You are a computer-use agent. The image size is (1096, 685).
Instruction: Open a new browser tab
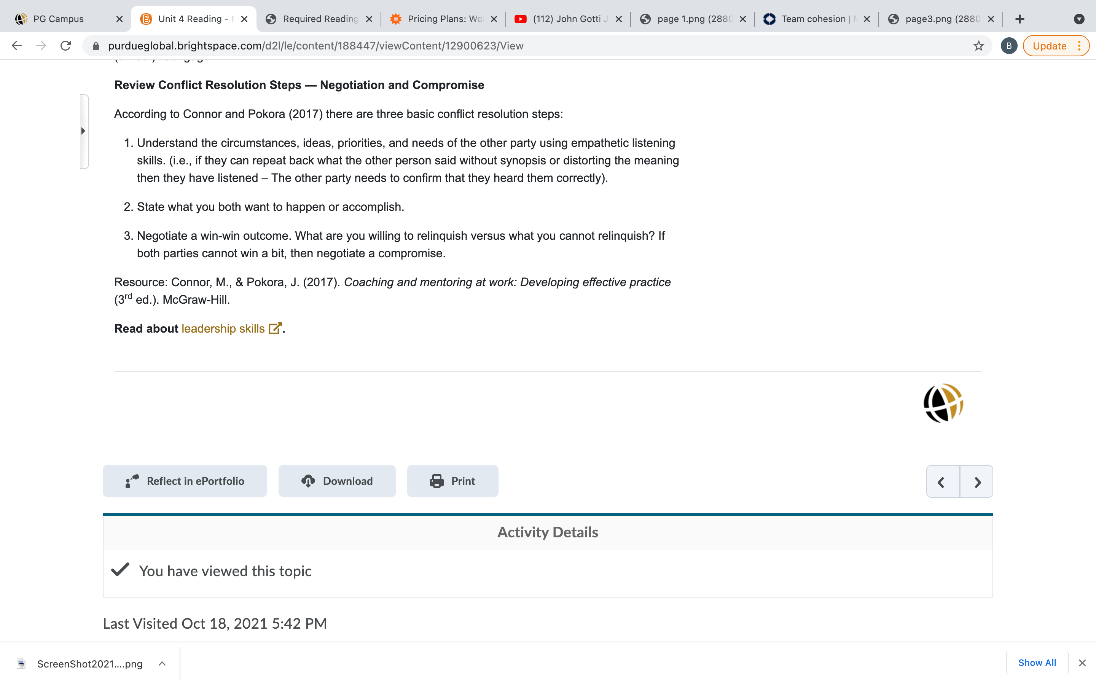[x=1020, y=19]
